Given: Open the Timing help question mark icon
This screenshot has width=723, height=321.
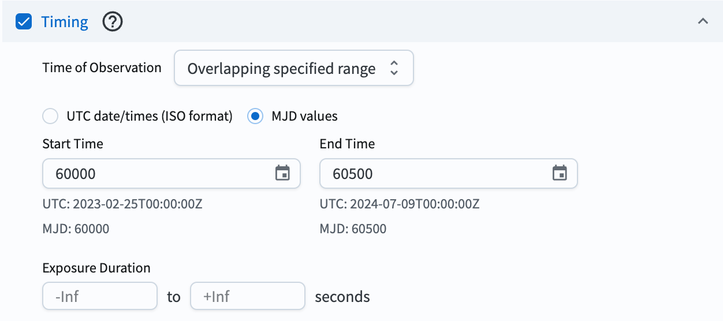Looking at the screenshot, I should coord(113,23).
